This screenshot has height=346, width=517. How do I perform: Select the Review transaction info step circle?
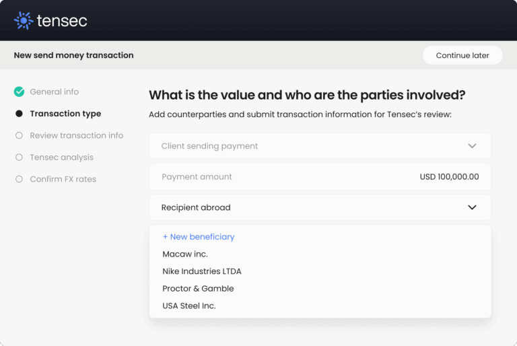tap(19, 135)
